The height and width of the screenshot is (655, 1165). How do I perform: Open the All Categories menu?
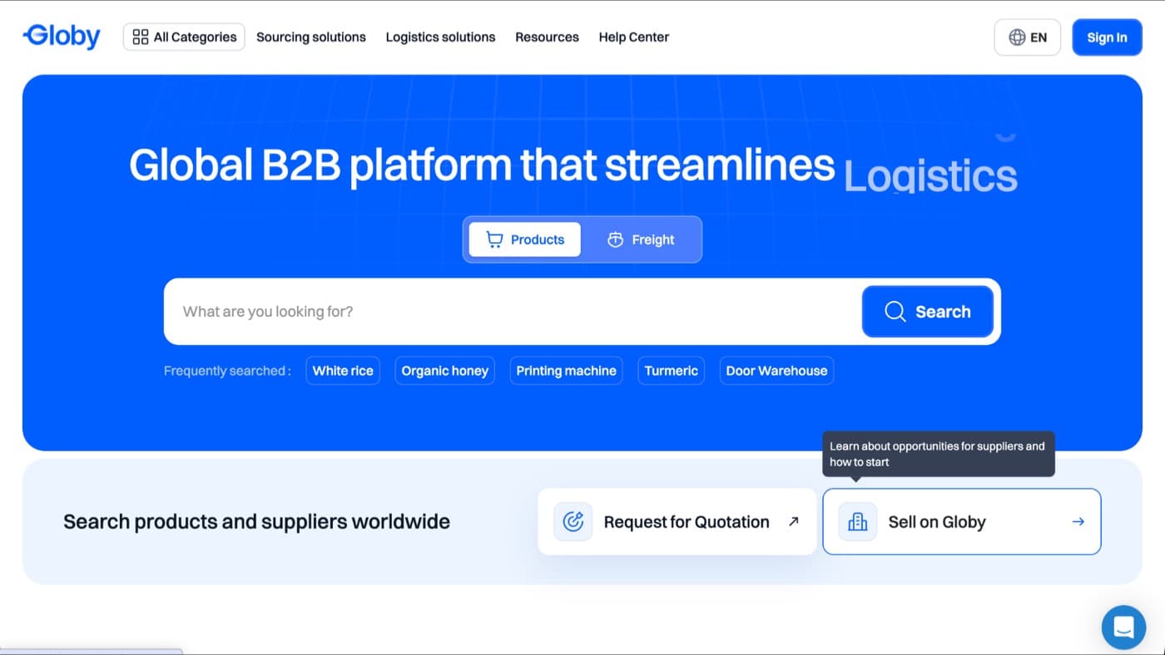(184, 37)
